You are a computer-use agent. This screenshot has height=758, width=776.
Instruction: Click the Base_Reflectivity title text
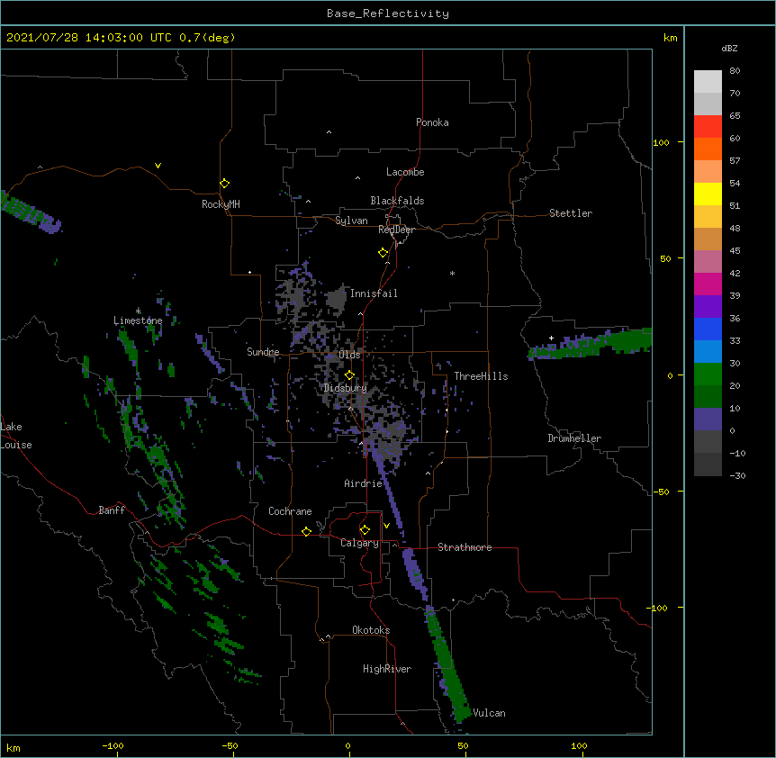coord(388,14)
